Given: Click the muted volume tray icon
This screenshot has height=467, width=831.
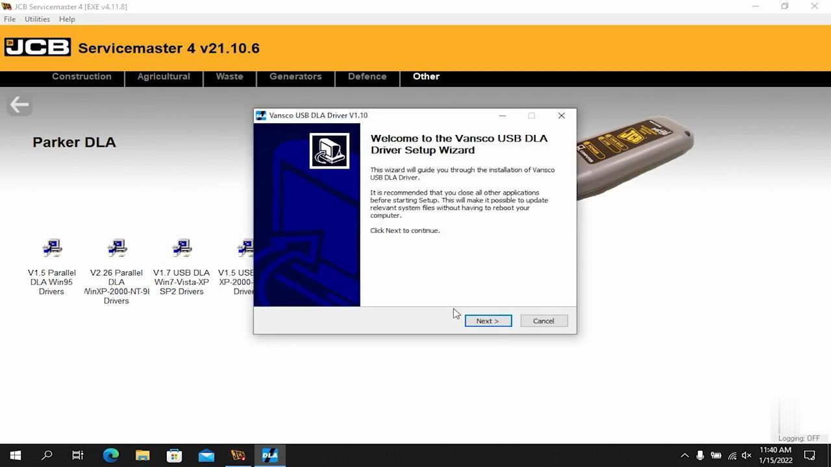Looking at the screenshot, I should (x=747, y=455).
